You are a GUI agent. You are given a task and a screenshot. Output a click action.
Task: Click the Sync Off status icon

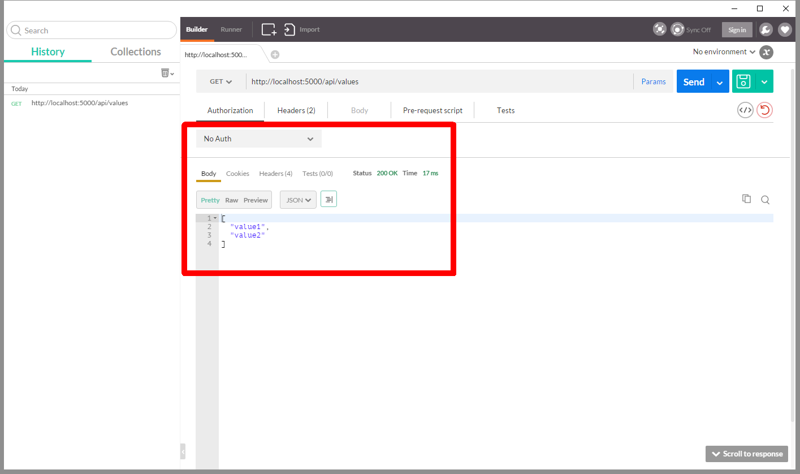point(677,29)
